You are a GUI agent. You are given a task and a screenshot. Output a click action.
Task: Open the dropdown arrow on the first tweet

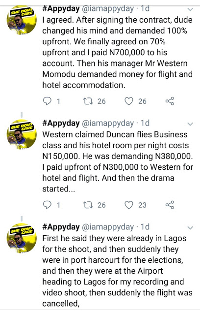[190, 9]
